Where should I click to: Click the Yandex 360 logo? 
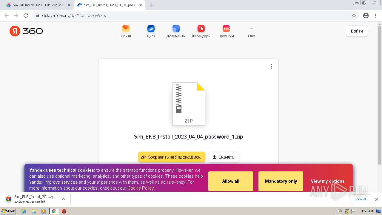click(x=26, y=31)
